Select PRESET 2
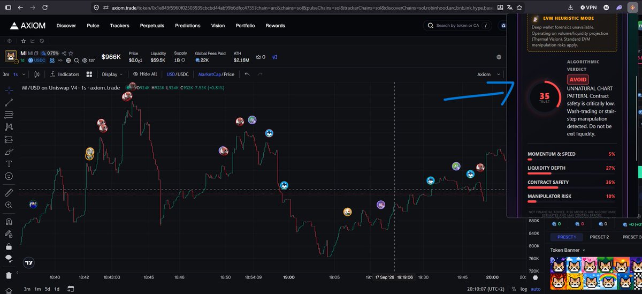The width and height of the screenshot is (642, 294). (x=599, y=237)
